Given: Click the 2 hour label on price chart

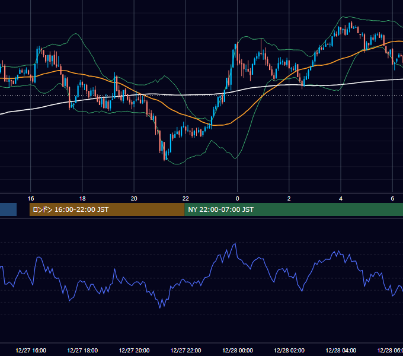Looking at the screenshot, I should point(289,199).
